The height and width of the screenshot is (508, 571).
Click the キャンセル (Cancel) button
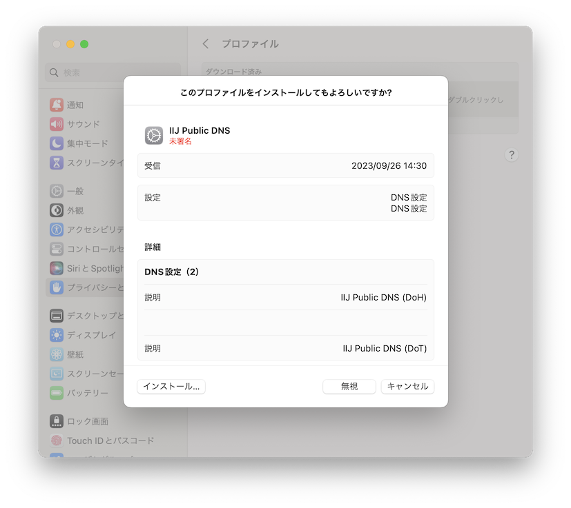[407, 386]
